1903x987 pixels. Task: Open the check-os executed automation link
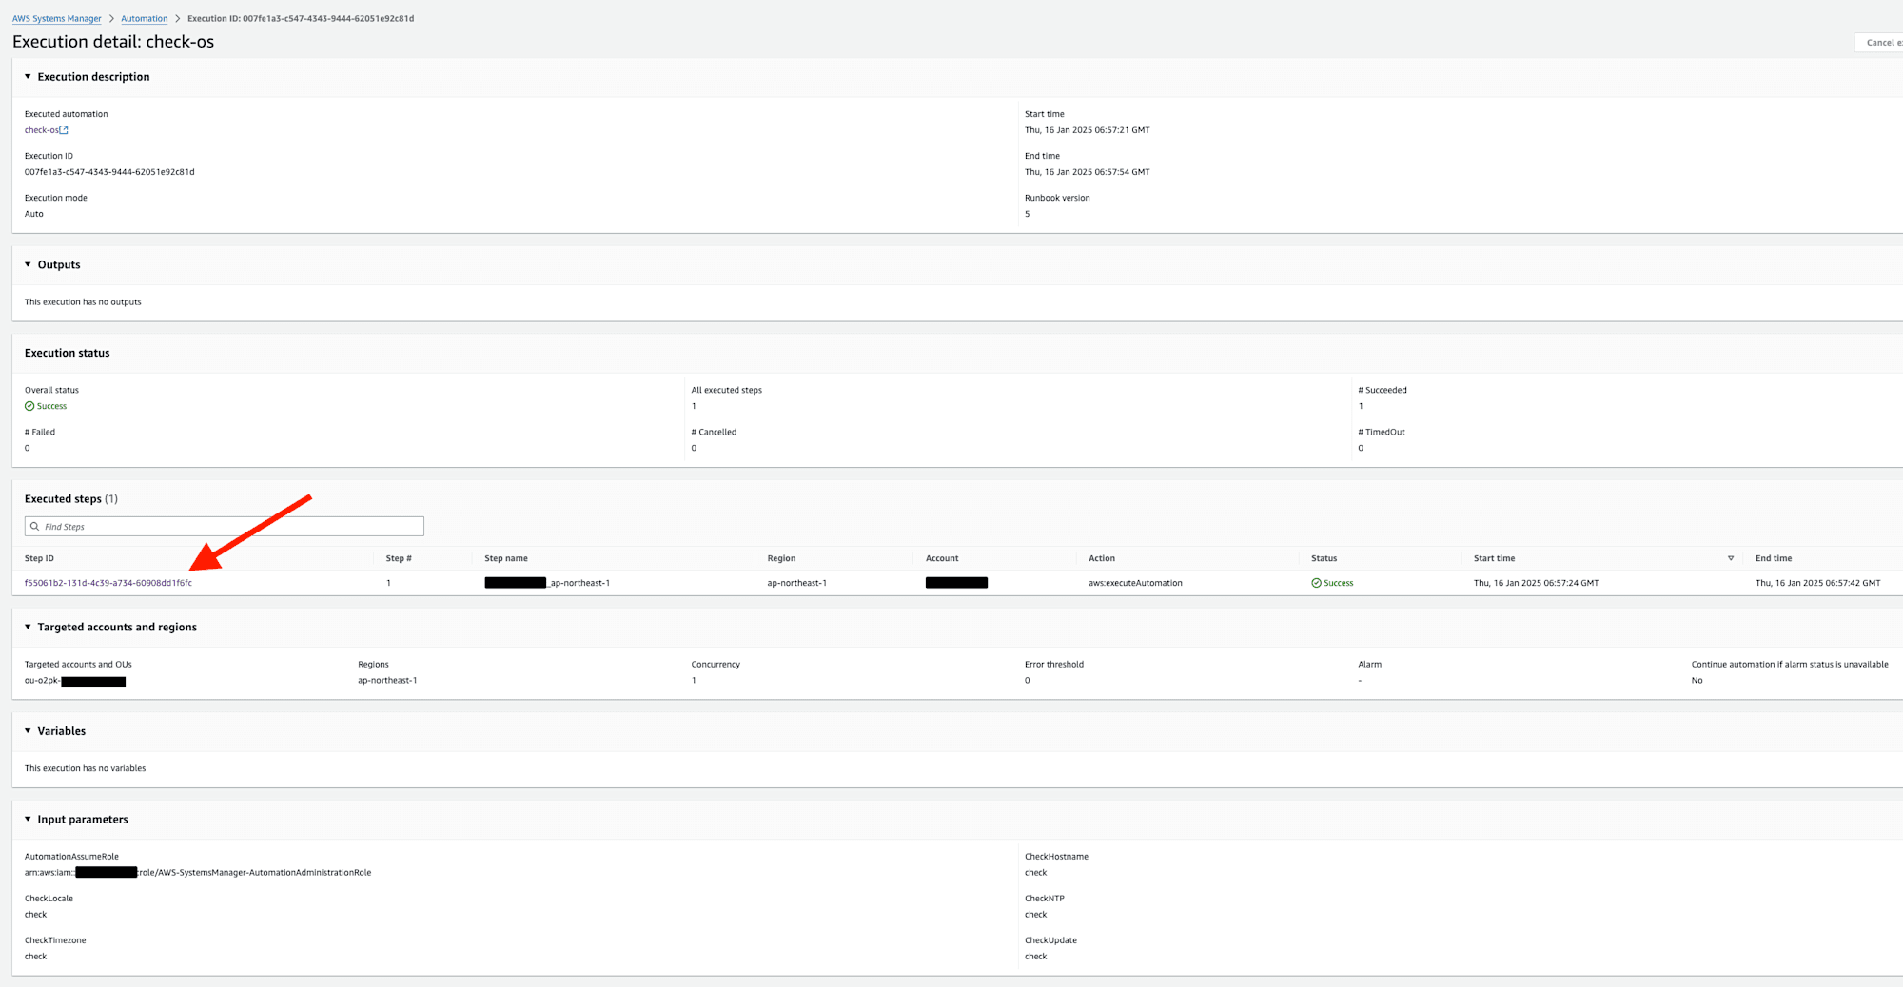[42, 130]
